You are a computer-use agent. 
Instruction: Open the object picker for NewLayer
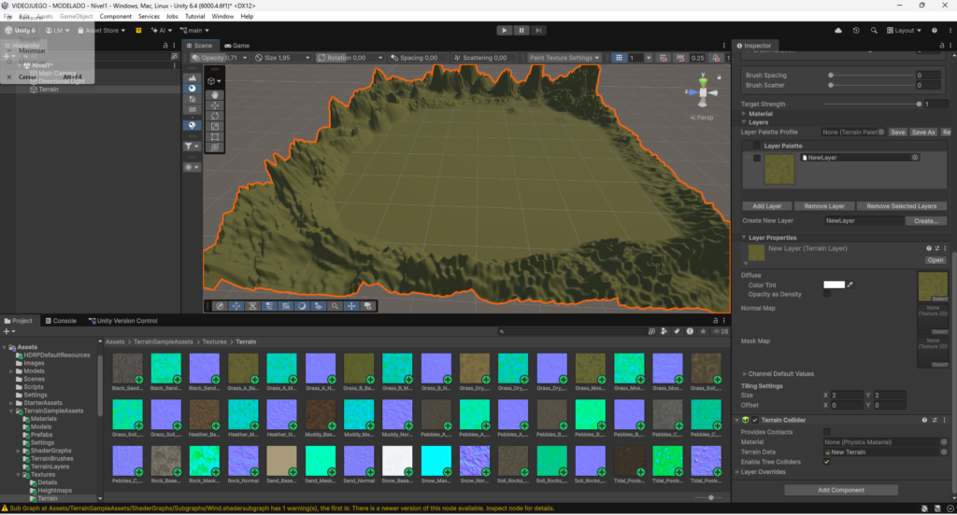(915, 158)
